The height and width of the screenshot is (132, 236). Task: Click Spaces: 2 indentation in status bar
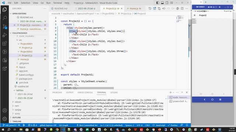tap(129, 125)
